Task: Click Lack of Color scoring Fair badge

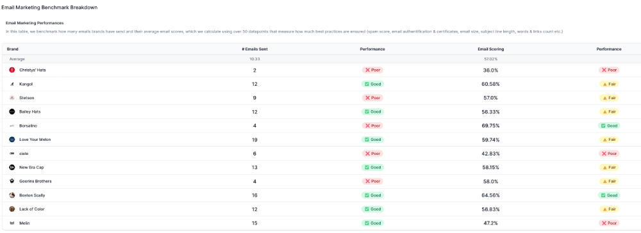Action: pyautogui.click(x=609, y=209)
